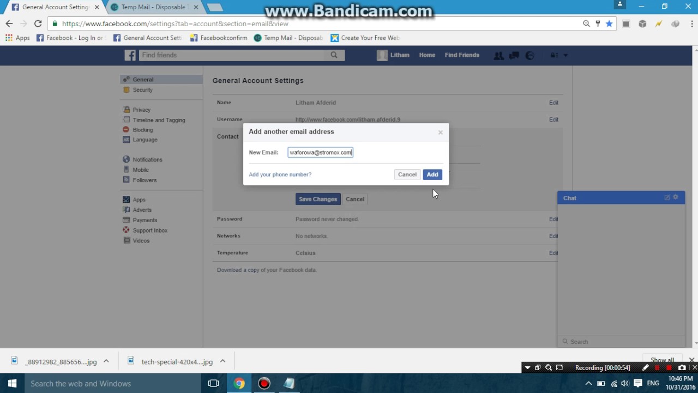Screen dimensions: 698x393
Task: Close the Add another email address dialog
Action: coord(441,132)
